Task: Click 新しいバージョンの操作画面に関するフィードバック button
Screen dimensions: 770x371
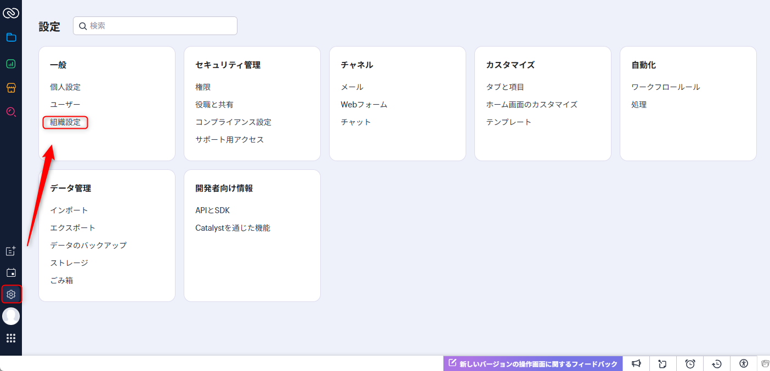Action: pos(533,364)
